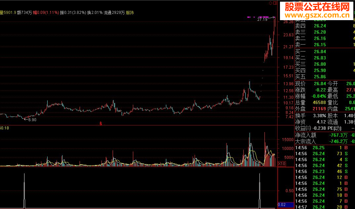Click the 最高 label in quote panel
The height and width of the screenshot is (209, 355).
pos(333,90)
